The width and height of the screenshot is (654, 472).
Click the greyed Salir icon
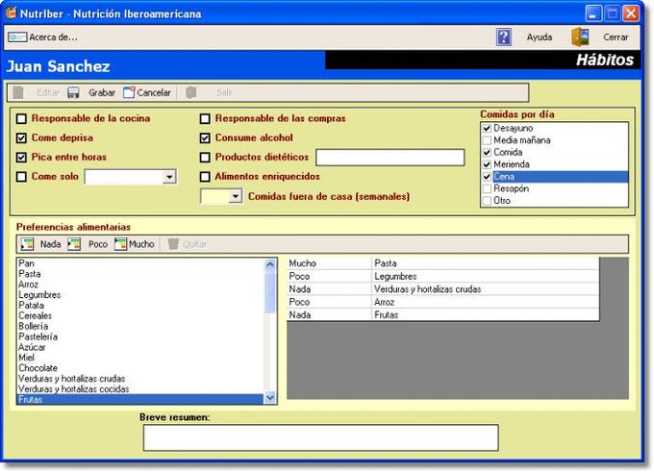click(191, 92)
